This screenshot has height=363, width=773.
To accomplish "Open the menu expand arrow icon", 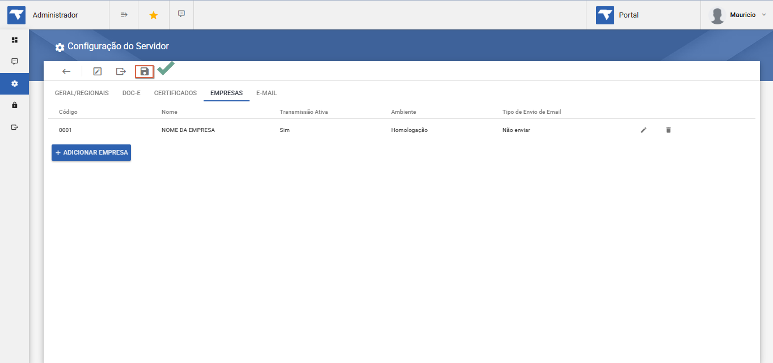I will pyautogui.click(x=124, y=15).
